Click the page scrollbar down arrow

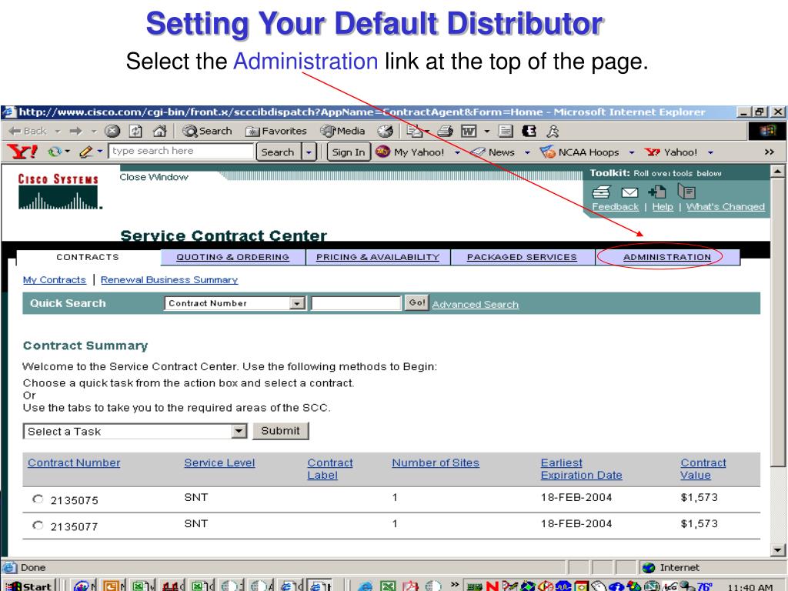[x=777, y=549]
